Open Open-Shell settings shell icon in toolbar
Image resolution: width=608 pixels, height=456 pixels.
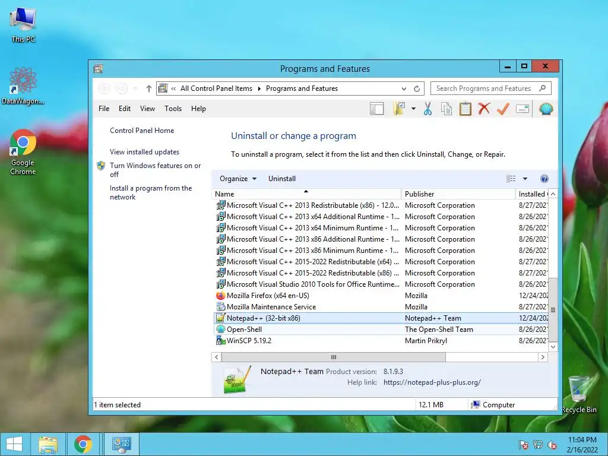[x=546, y=109]
